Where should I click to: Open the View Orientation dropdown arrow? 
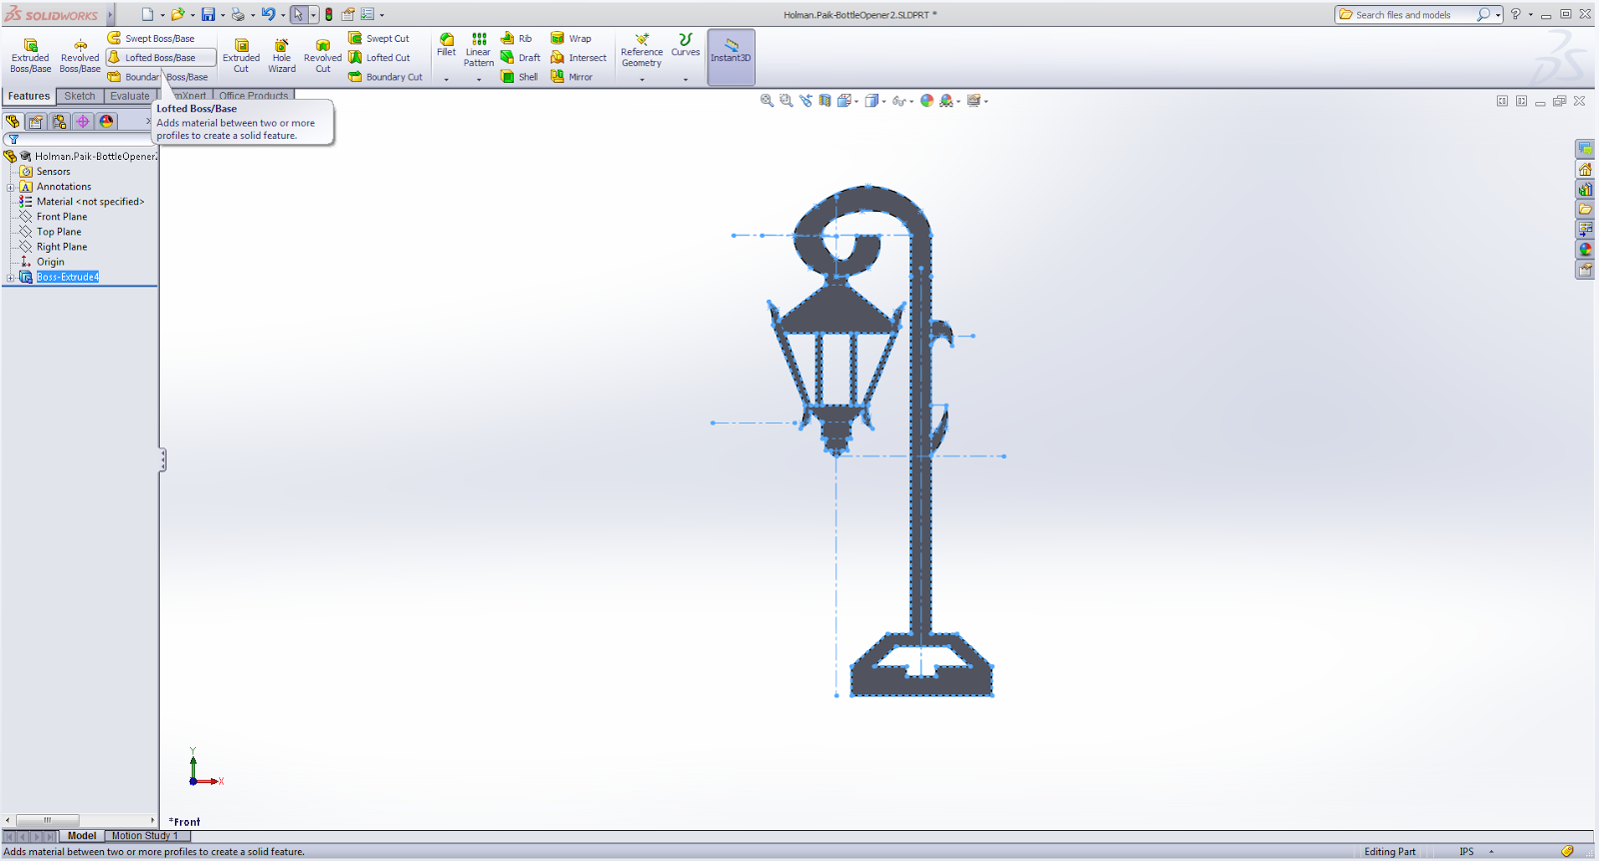pos(856,101)
